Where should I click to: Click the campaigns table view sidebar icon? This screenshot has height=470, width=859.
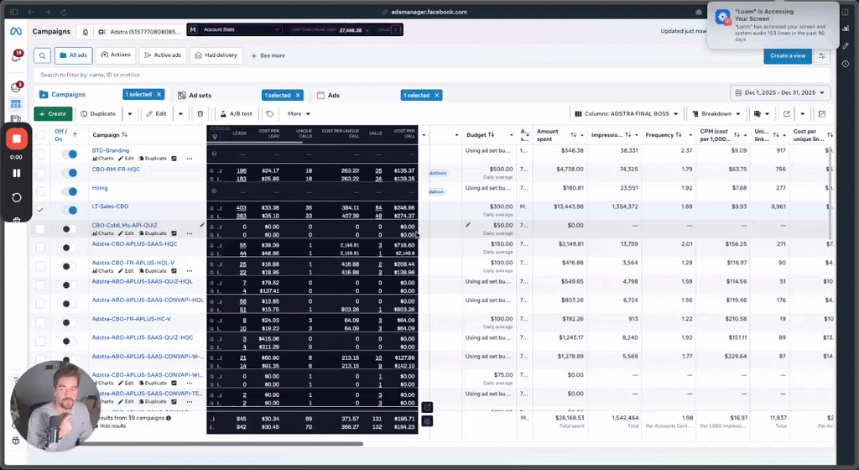click(16, 104)
